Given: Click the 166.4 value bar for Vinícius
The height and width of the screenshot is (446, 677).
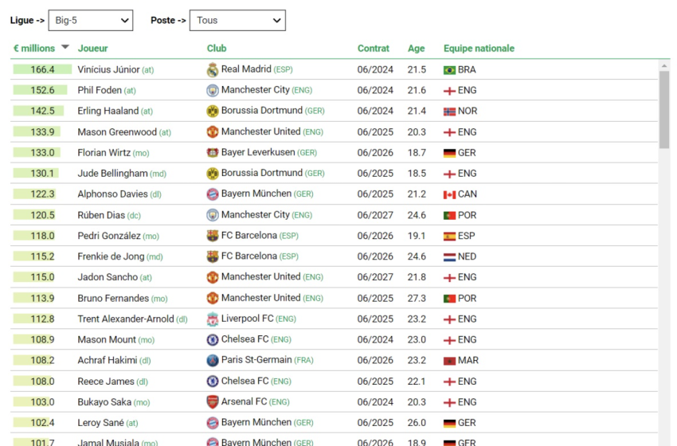Looking at the screenshot, I should coord(42,69).
